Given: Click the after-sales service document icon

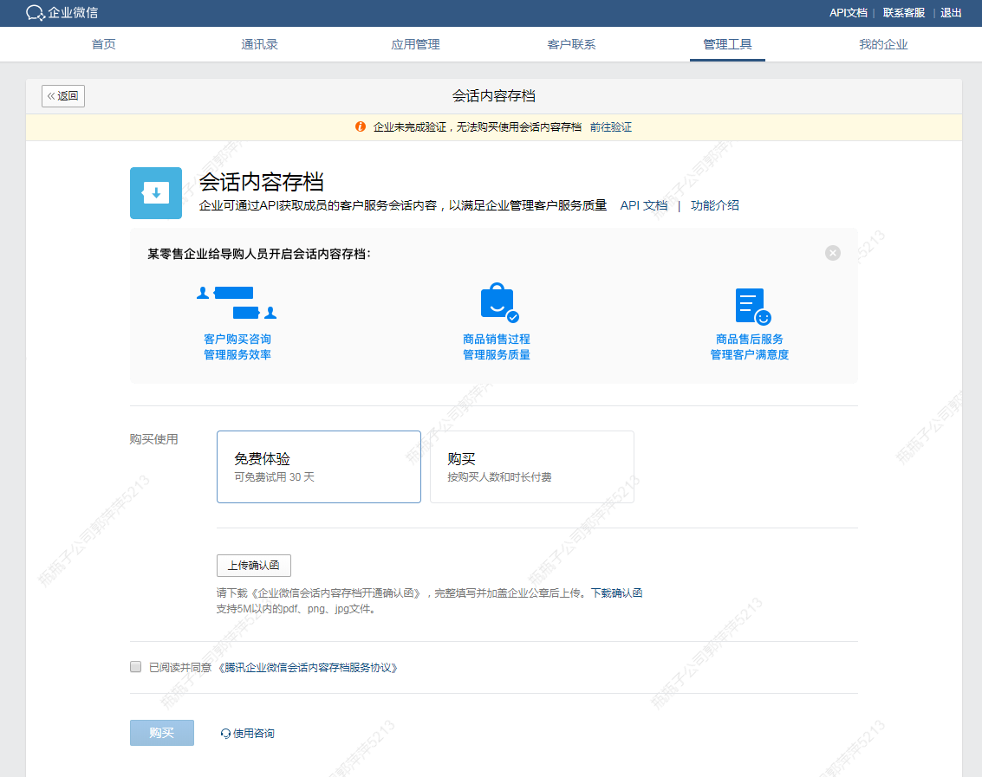Looking at the screenshot, I should click(751, 306).
